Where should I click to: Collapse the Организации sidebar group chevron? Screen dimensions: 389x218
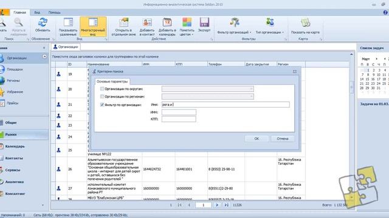tap(44, 56)
